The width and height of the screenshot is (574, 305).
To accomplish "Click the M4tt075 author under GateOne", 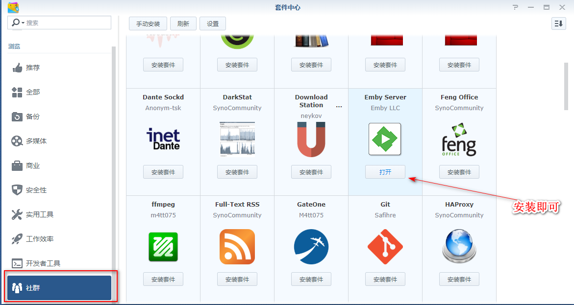I will pos(311,215).
